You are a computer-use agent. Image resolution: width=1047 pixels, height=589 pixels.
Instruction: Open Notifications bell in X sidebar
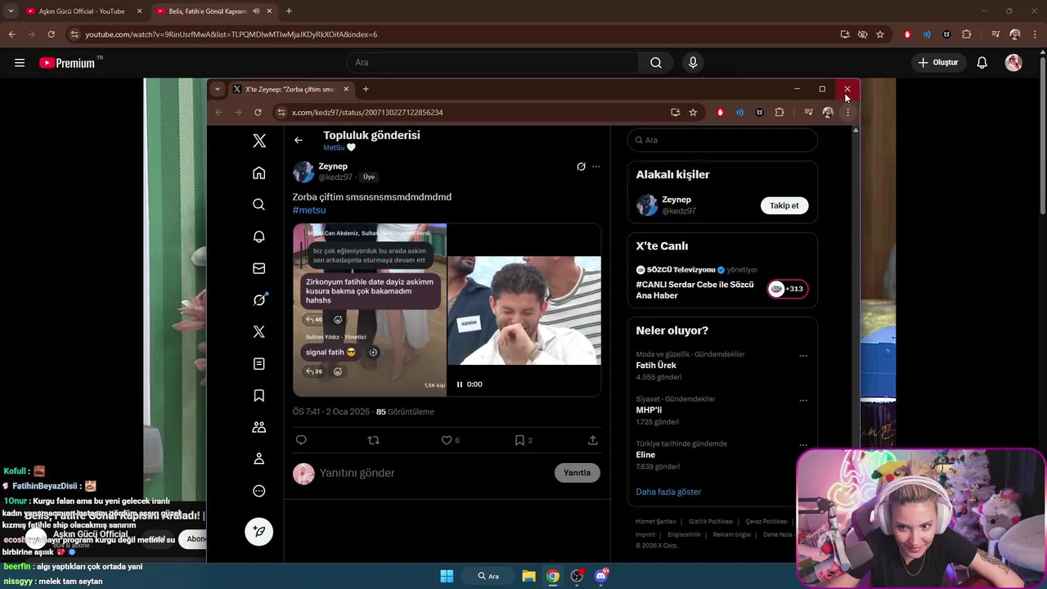point(259,236)
